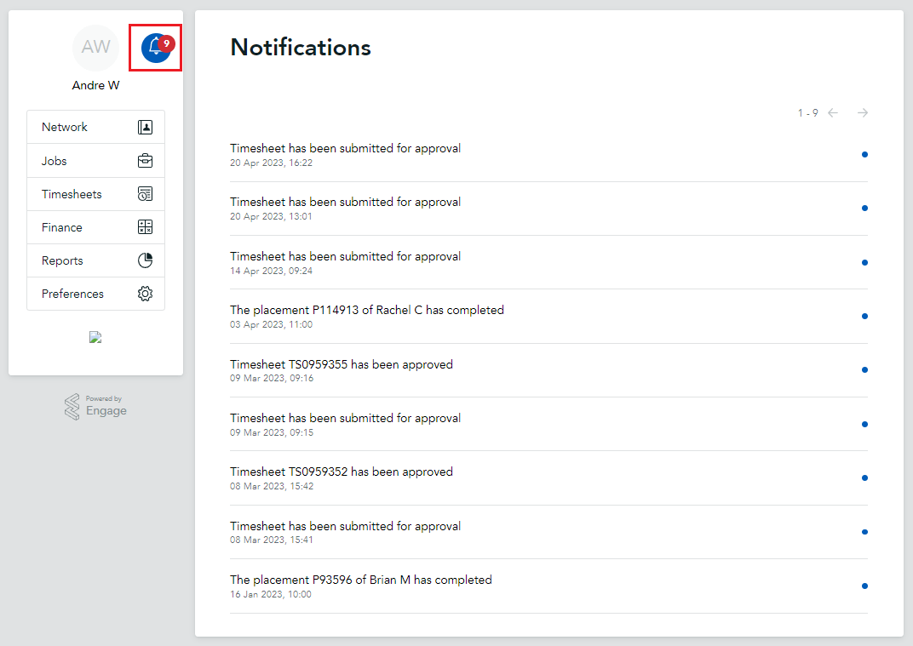The width and height of the screenshot is (913, 646).
Task: Click the Network contacts icon
Action: point(145,127)
